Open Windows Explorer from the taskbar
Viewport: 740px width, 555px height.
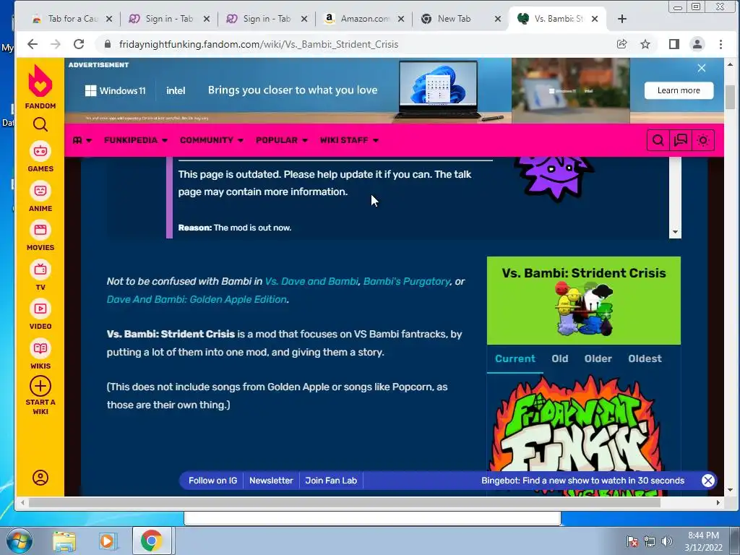click(64, 541)
